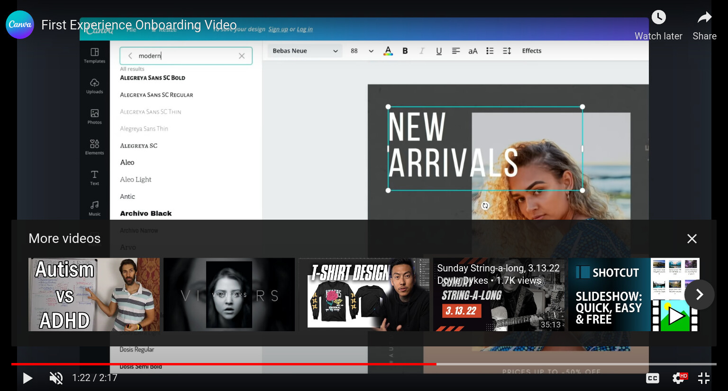
Task: Open the video settings gear
Action: 679,378
